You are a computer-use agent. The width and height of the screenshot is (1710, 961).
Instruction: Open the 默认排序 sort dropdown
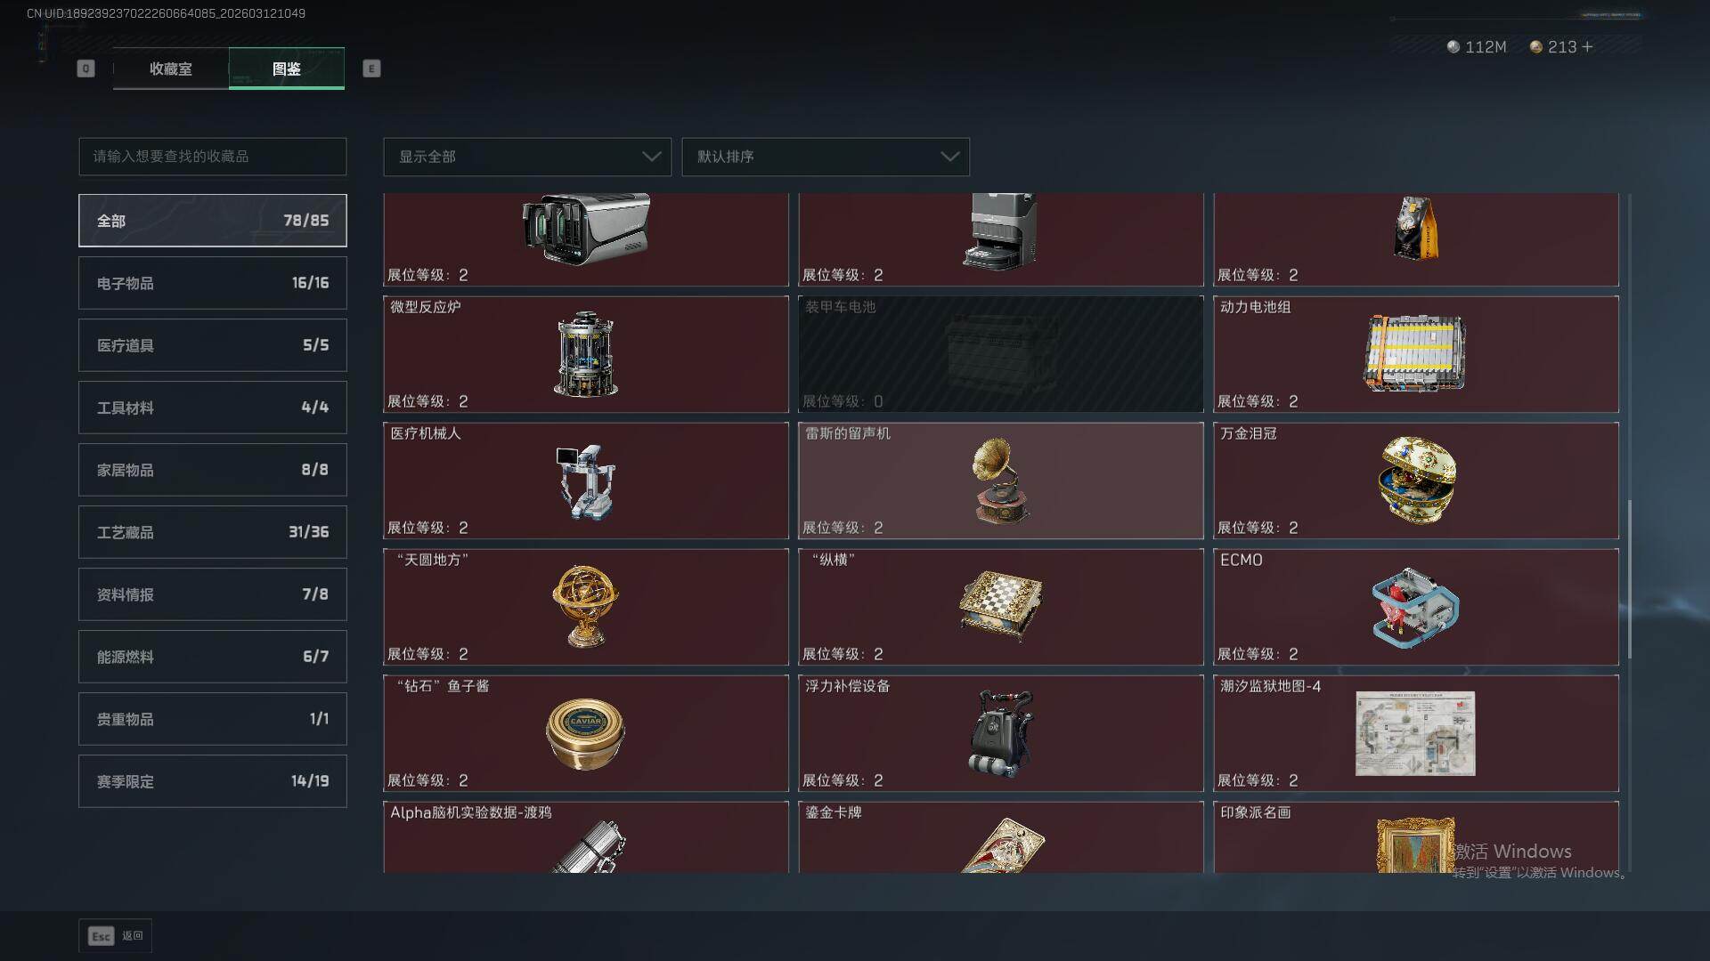[x=826, y=157]
